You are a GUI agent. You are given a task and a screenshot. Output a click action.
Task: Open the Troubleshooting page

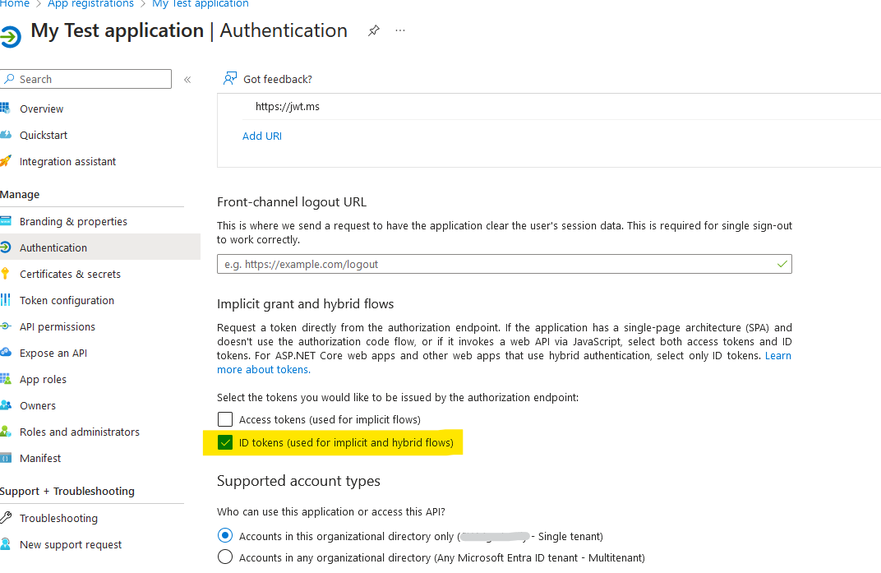(58, 519)
